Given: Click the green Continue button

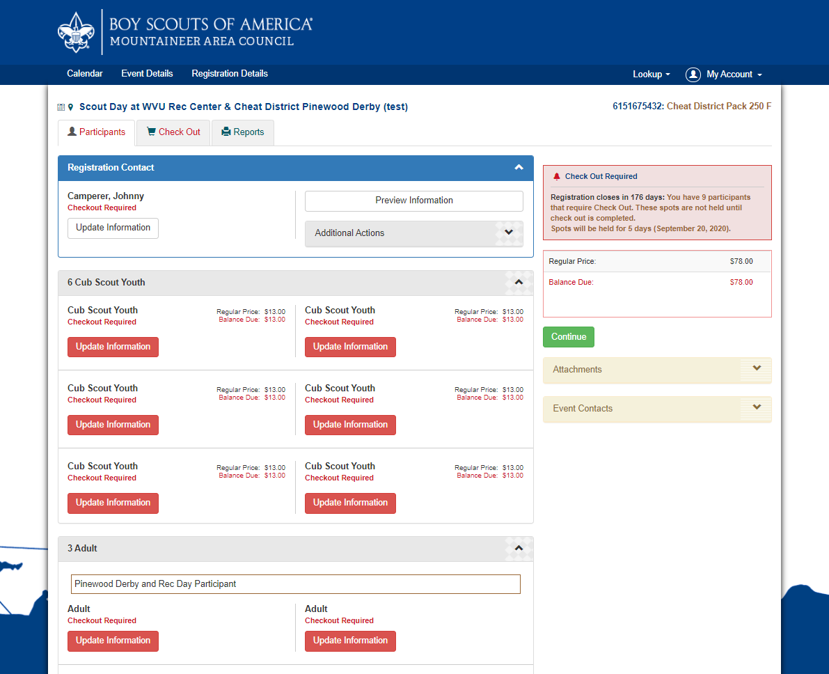Looking at the screenshot, I should click(569, 337).
